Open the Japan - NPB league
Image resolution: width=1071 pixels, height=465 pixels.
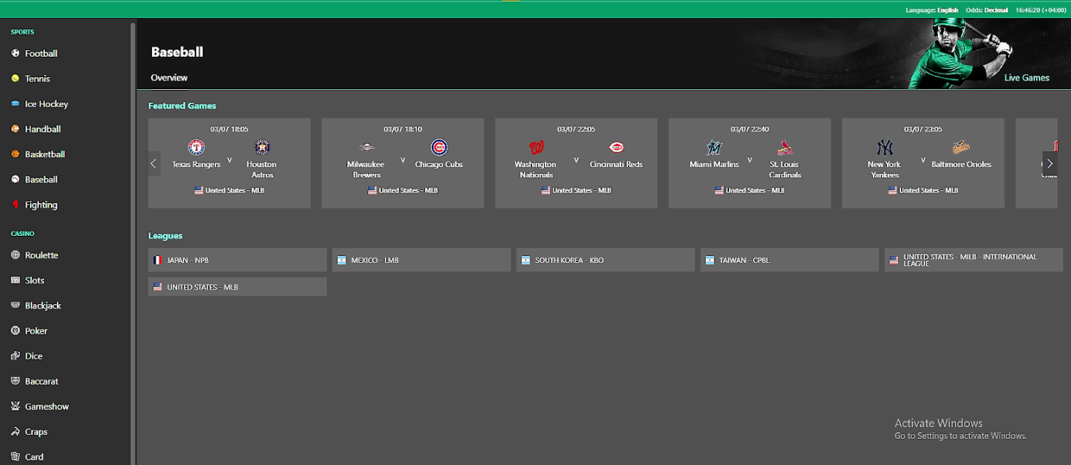click(238, 260)
